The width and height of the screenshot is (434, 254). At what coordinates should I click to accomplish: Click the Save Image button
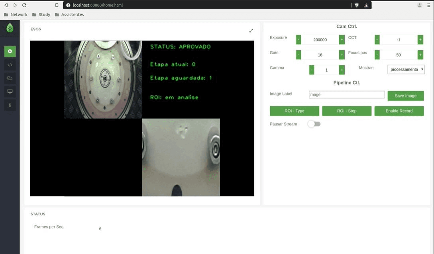tap(405, 96)
